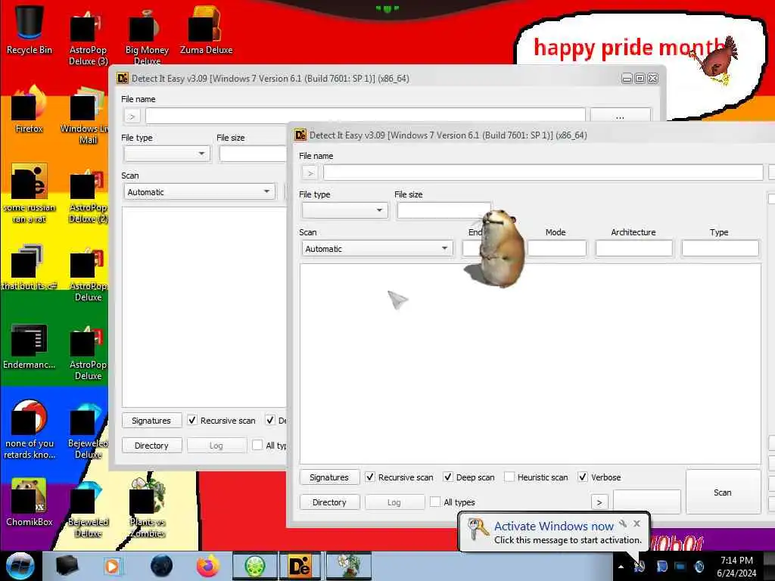Image resolution: width=775 pixels, height=581 pixels.
Task: Open the Windows Start menu orb
Action: click(x=20, y=566)
